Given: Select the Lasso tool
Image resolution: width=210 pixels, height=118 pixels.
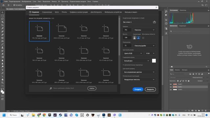Looking at the screenshot, I should pos(2,19).
